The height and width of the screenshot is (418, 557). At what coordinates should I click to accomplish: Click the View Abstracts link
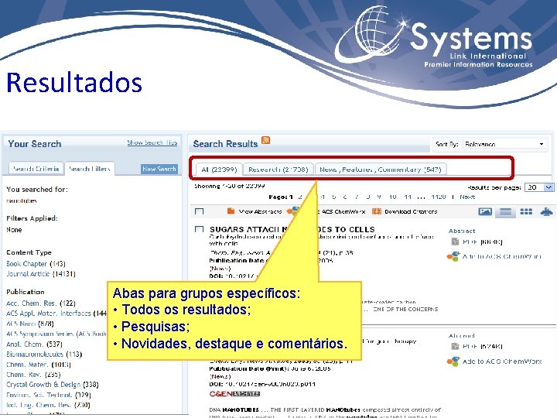coord(260,211)
